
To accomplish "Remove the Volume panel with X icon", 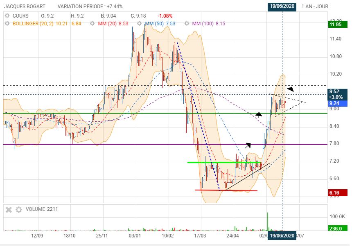I will [9, 210].
